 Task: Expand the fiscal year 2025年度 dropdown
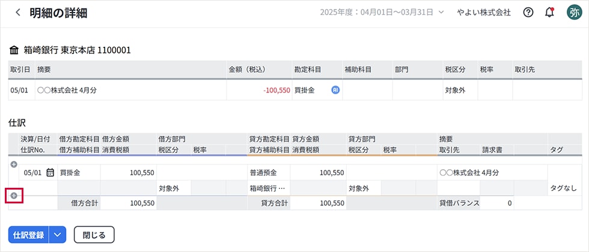pos(442,13)
